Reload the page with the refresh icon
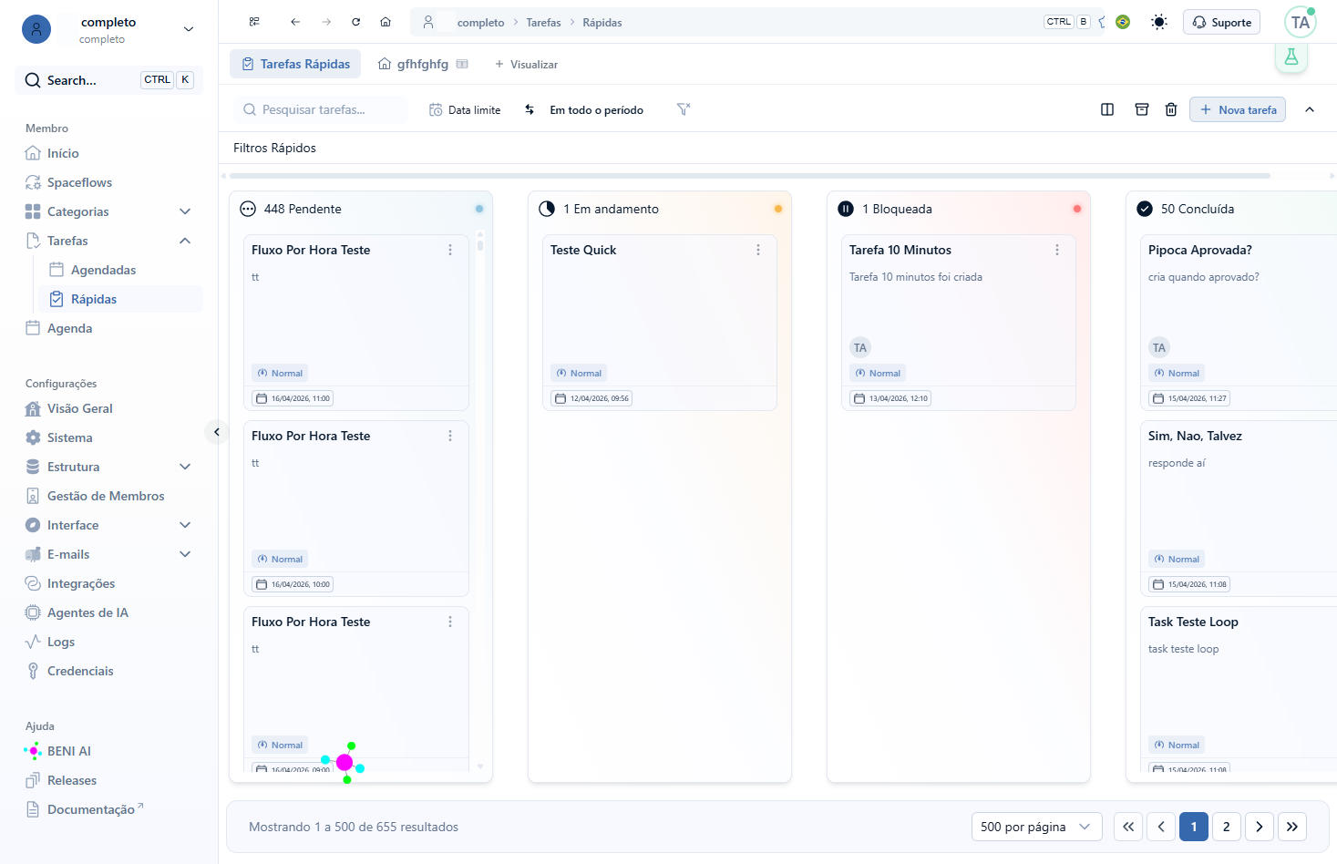The height and width of the screenshot is (864, 1337). (356, 22)
